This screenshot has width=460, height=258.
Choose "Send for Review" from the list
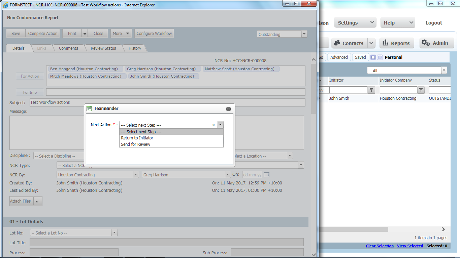tap(136, 144)
